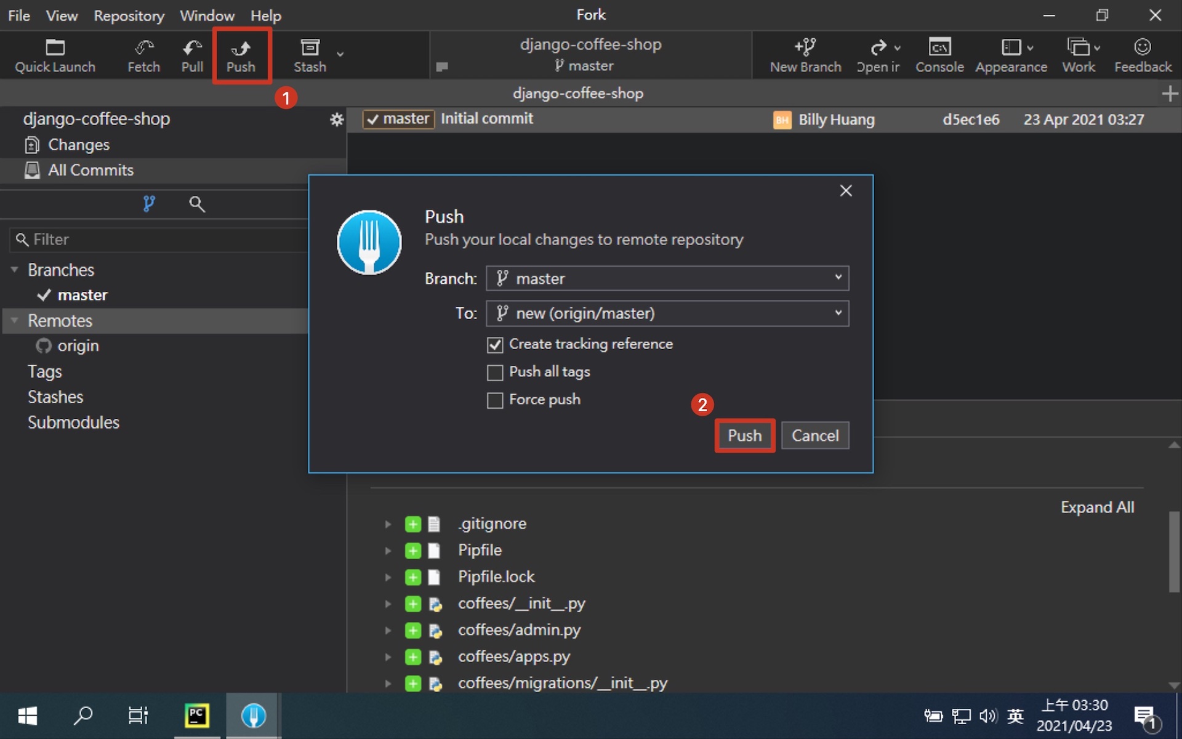Enable Force push checkbox
The height and width of the screenshot is (739, 1182).
pyautogui.click(x=495, y=400)
